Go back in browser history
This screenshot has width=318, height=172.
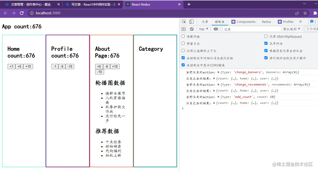[x=6, y=13]
